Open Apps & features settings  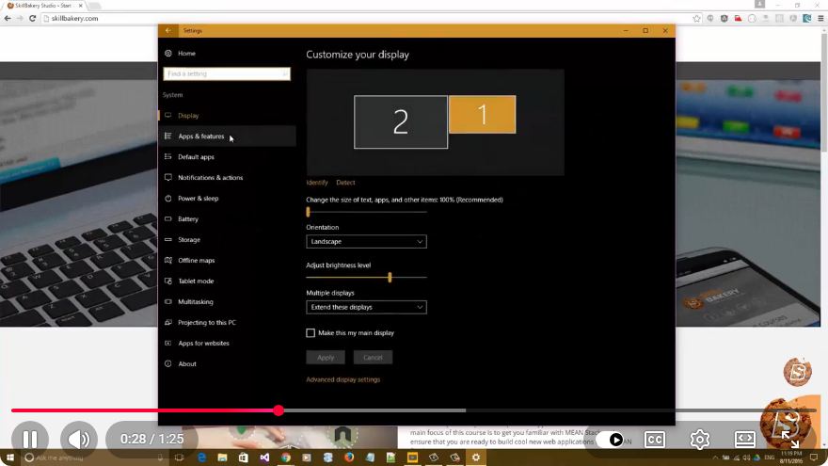(x=227, y=137)
